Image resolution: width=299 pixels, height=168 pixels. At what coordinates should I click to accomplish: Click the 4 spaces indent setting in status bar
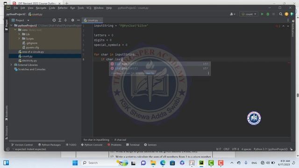pos(246,149)
